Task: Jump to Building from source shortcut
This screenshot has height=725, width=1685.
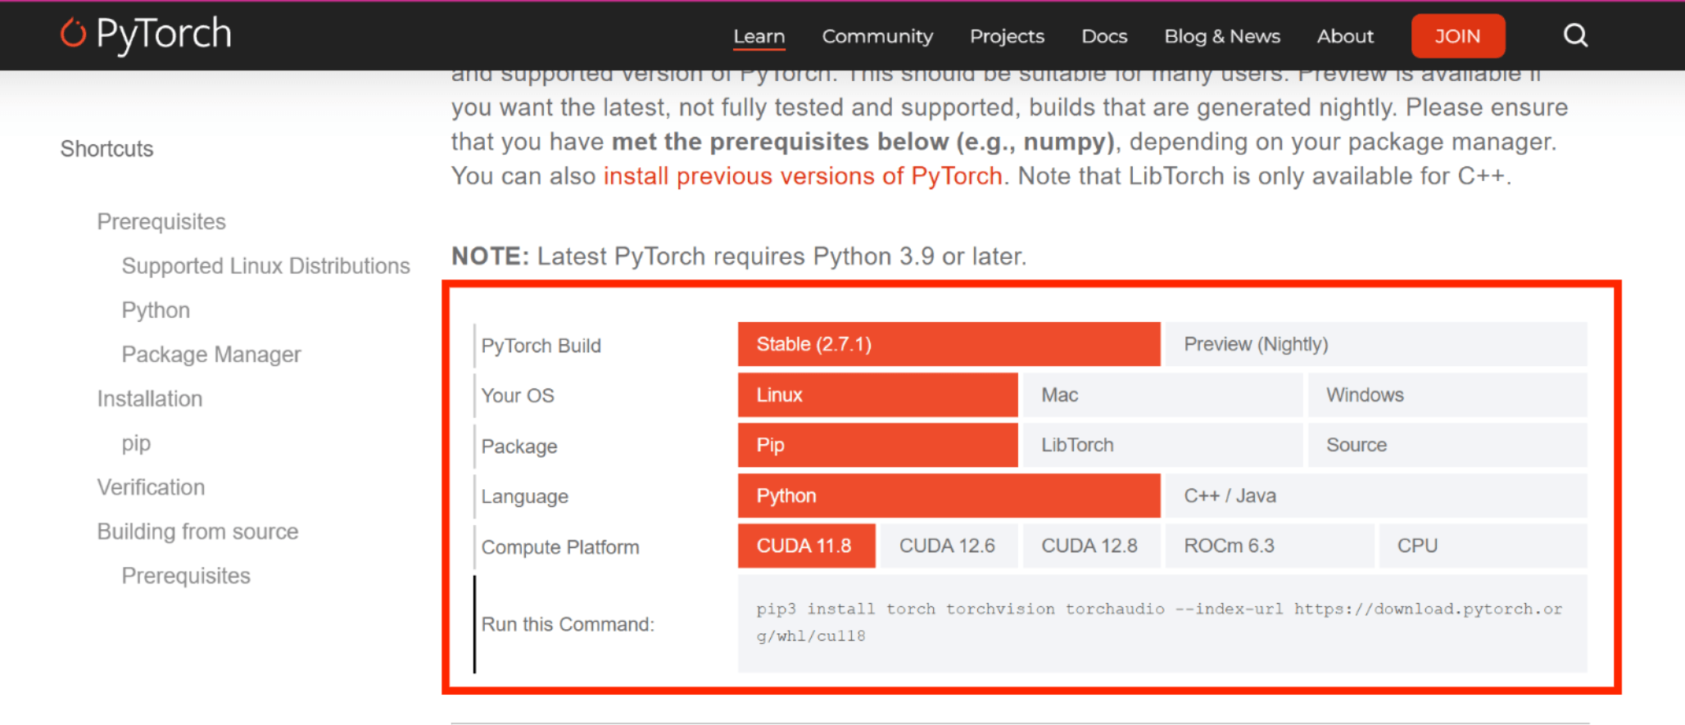Action: point(197,532)
